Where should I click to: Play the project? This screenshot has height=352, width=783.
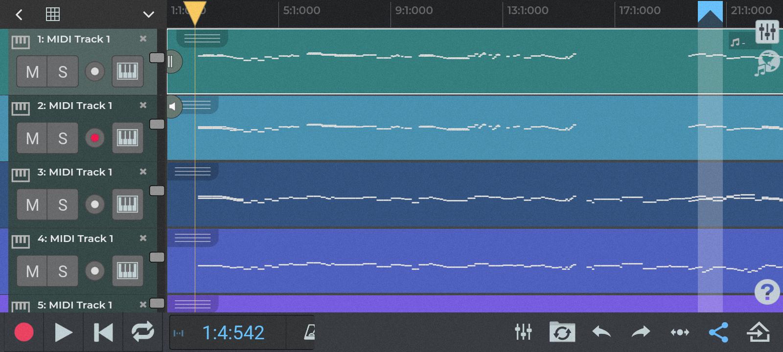pyautogui.click(x=64, y=332)
